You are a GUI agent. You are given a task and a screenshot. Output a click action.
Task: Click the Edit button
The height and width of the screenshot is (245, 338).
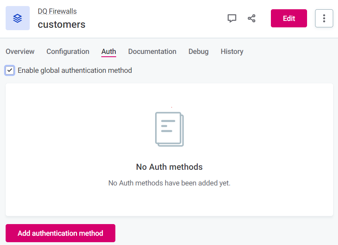coord(289,18)
